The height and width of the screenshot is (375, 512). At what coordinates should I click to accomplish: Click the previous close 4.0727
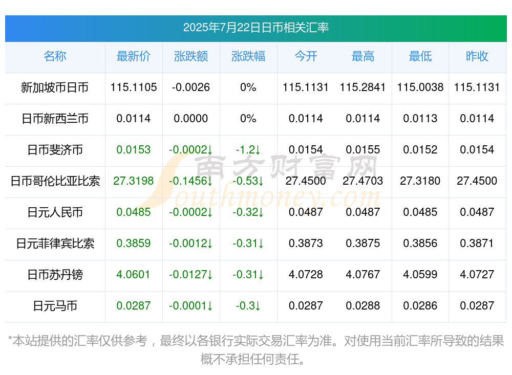tap(477, 275)
